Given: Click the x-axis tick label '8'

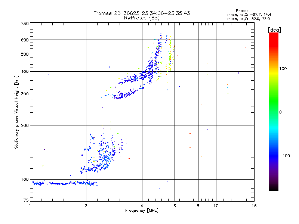Looking at the screenshot, I should tap(198, 206).
